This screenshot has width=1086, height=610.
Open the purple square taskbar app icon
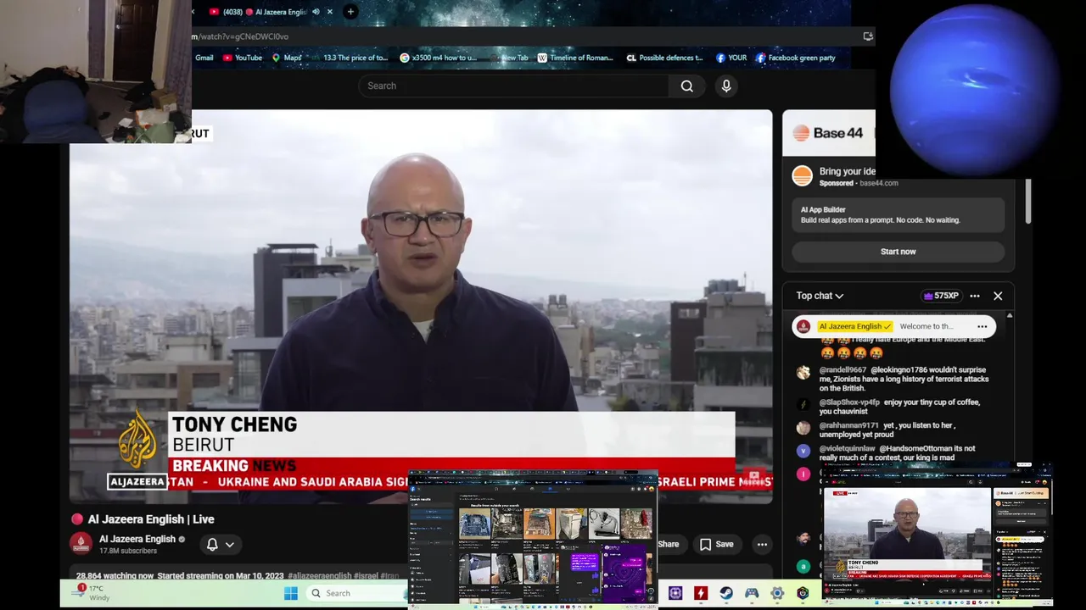[x=675, y=593]
